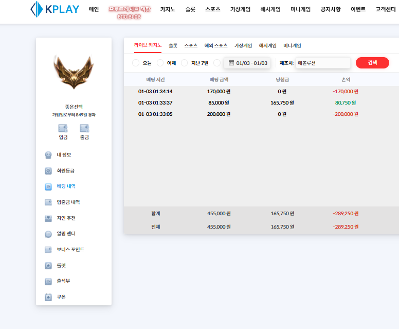
Task: Switch to the 슬롯 tab
Action: coord(173,45)
